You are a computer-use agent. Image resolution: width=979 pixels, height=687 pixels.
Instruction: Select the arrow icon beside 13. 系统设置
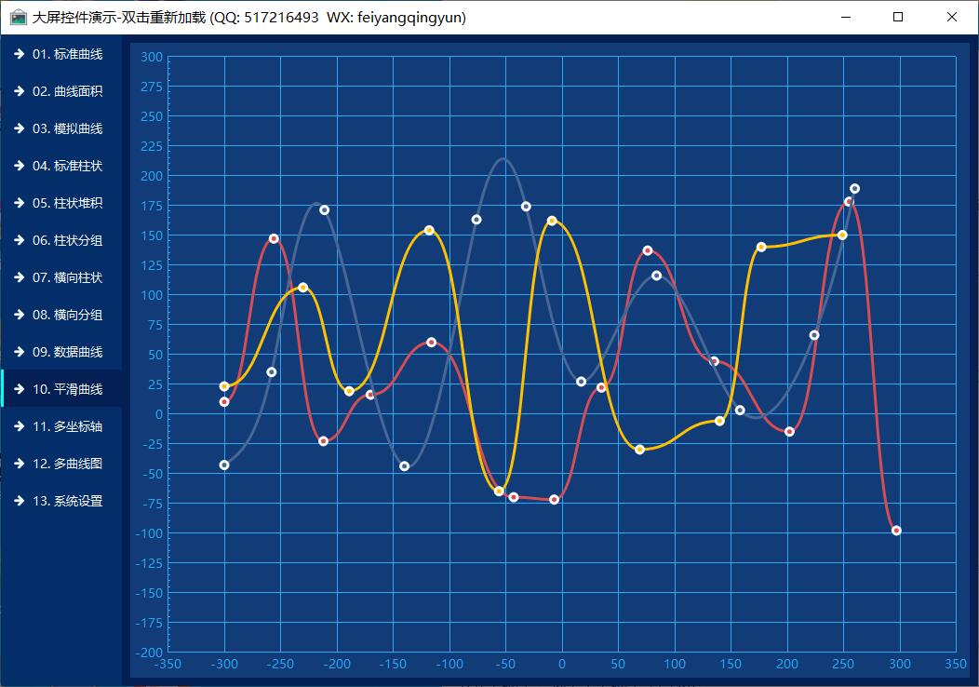tap(19, 501)
